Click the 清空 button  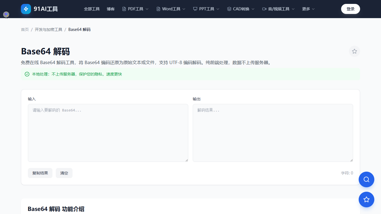tap(64, 173)
